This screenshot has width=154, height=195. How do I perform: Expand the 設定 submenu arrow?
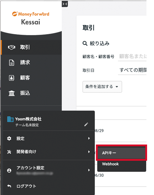click(89, 139)
